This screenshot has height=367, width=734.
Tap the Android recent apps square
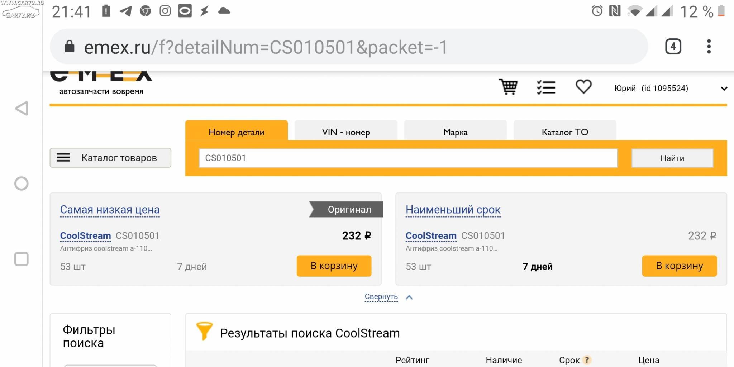(21, 259)
